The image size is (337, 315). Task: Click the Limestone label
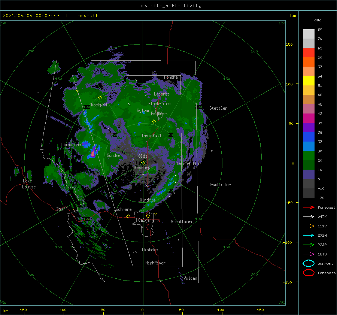click(x=71, y=145)
